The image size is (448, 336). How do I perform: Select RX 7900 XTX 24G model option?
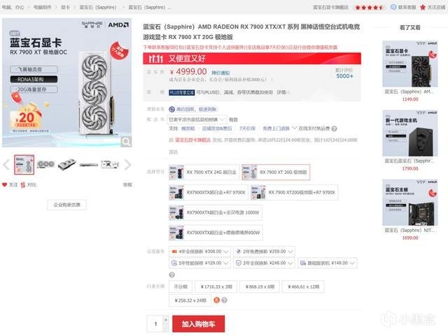pos(204,172)
